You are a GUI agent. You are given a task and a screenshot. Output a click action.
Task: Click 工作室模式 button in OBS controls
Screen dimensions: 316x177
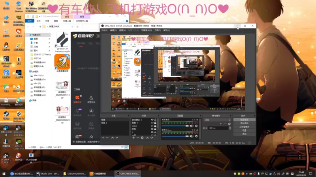click(x=244, y=127)
